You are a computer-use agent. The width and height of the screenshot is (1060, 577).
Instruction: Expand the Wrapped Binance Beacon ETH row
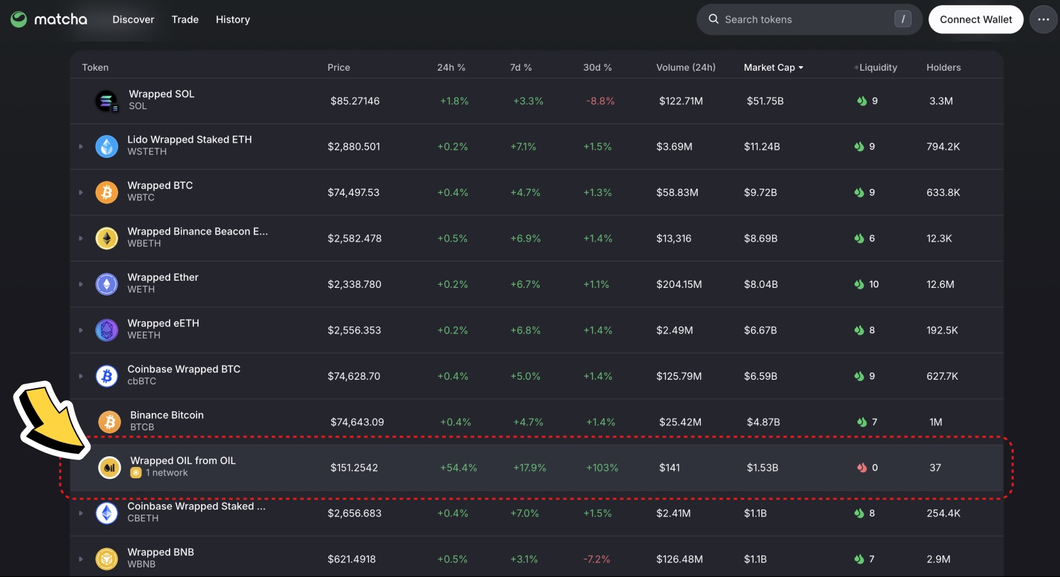click(x=81, y=238)
